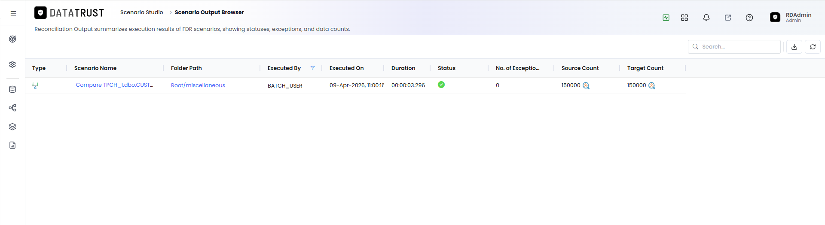Go to Scenario Studio breadcrumb

pos(142,12)
